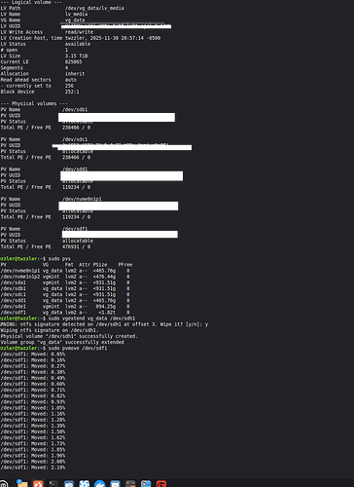Click the 'Moved: 1.05%' progress line
The width and height of the screenshot is (354, 487).
point(33,408)
